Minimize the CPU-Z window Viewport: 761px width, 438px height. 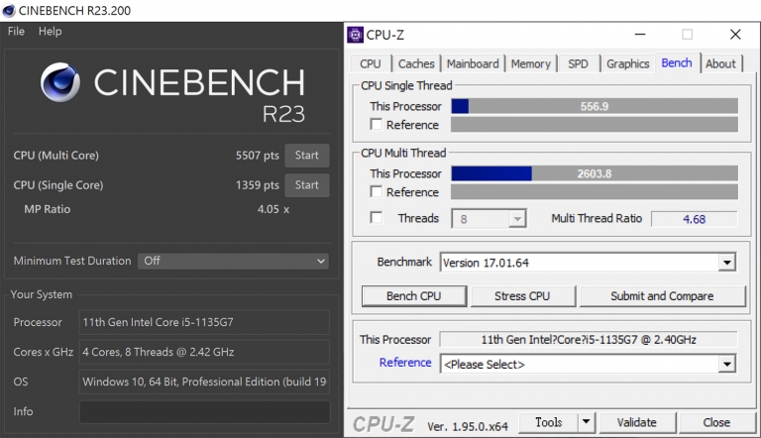pyautogui.click(x=640, y=35)
